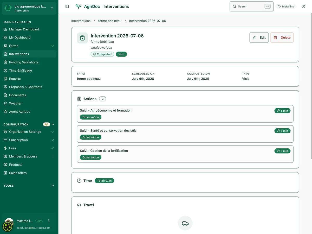The image size is (312, 234).
Task: Toggle the sidebar panel icon
Action: pyautogui.click(x=67, y=7)
